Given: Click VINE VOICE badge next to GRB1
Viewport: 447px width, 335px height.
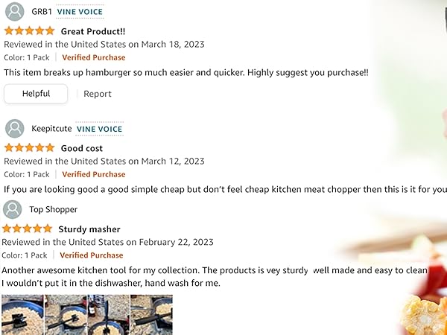Looking at the screenshot, I should tap(80, 12).
